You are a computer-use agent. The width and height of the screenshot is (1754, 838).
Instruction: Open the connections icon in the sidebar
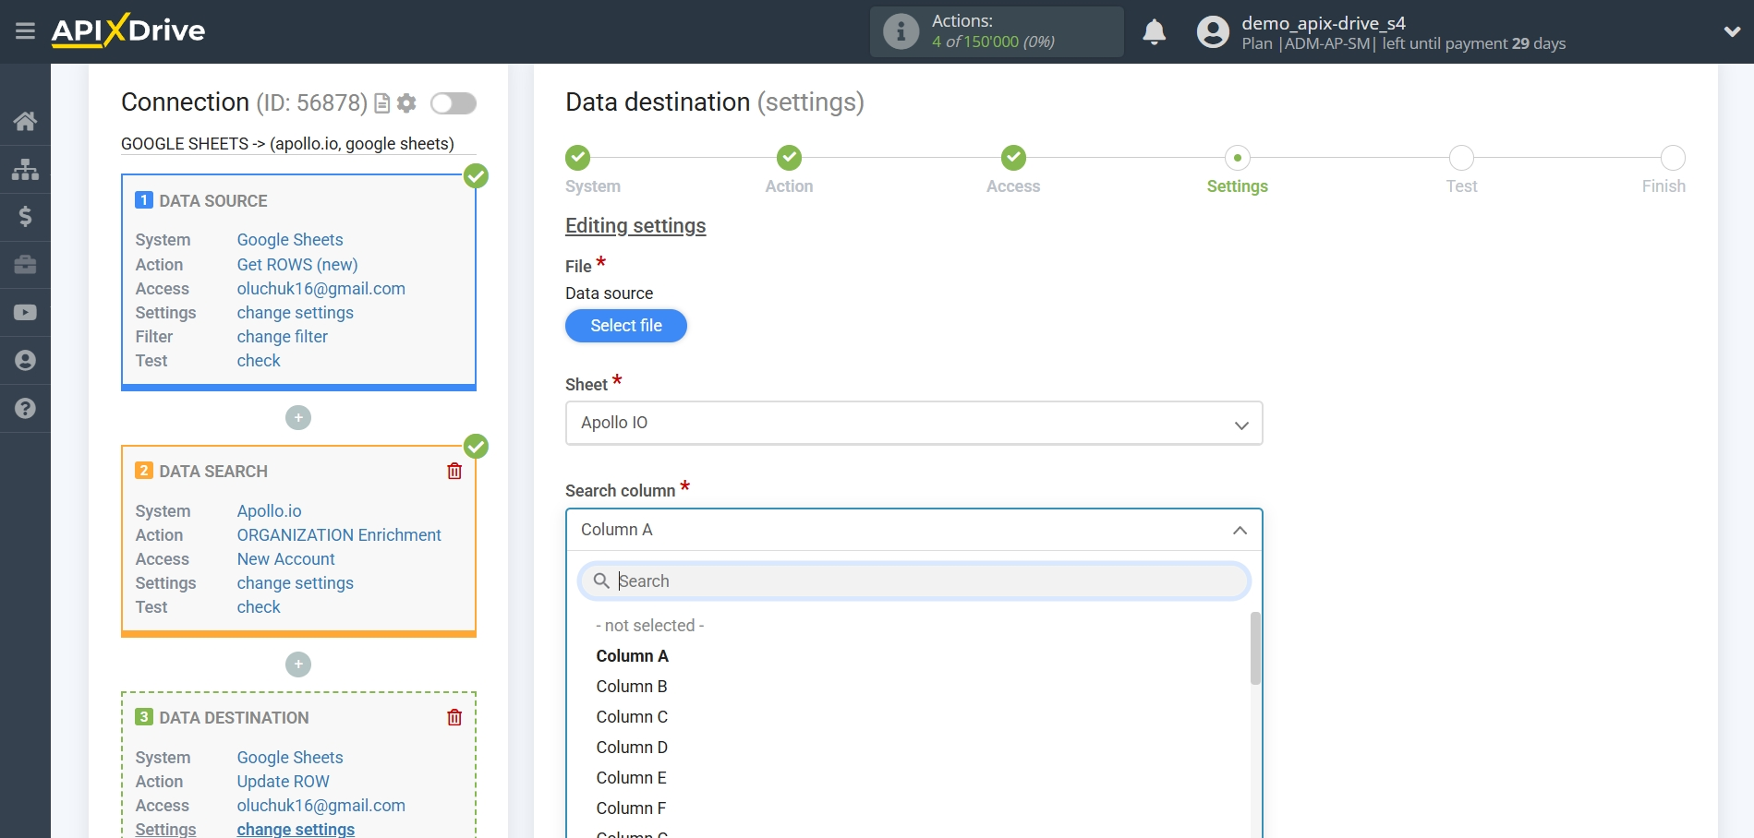click(x=25, y=169)
